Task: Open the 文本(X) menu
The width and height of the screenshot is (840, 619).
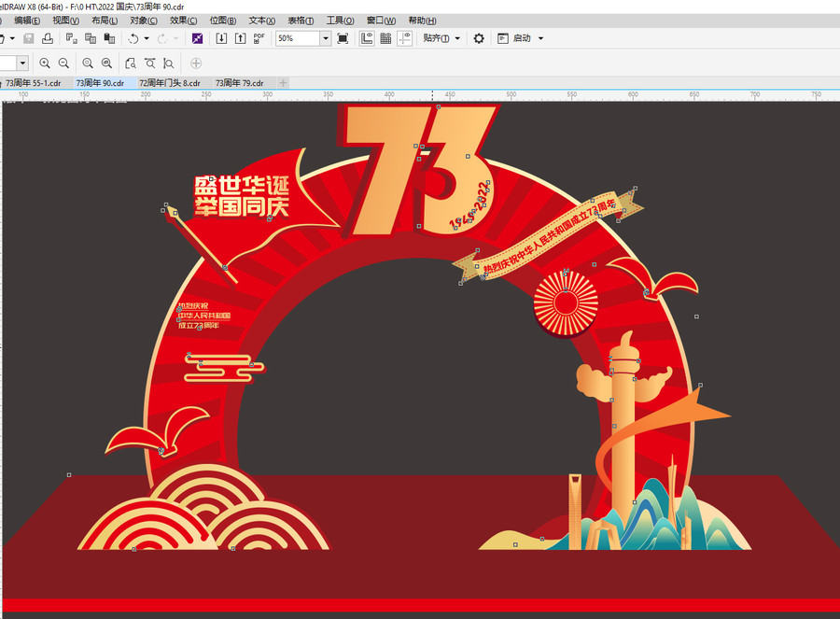Action: 261,21
